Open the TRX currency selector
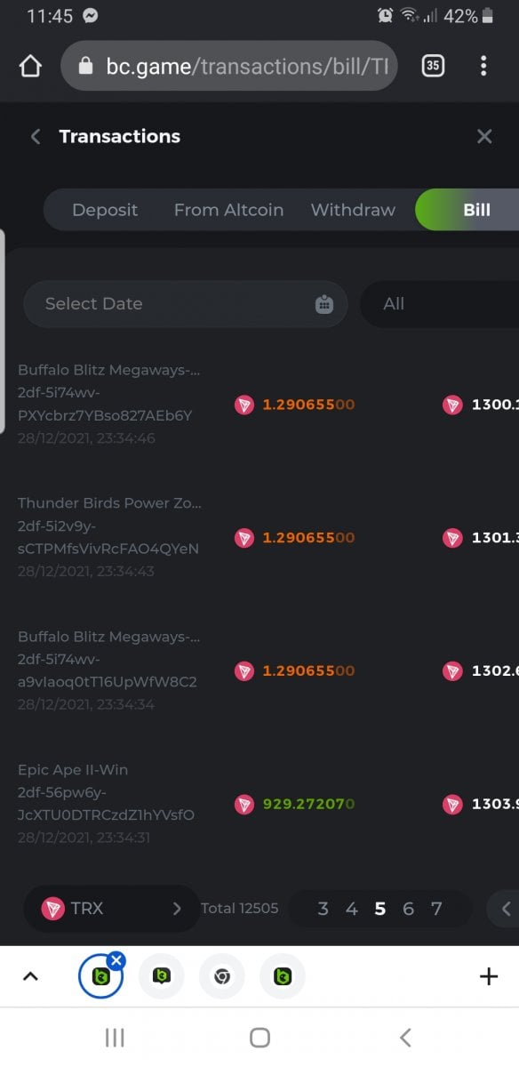The width and height of the screenshot is (519, 1067). click(x=111, y=908)
